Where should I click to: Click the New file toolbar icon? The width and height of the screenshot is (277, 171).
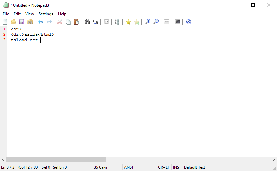tap(5, 22)
